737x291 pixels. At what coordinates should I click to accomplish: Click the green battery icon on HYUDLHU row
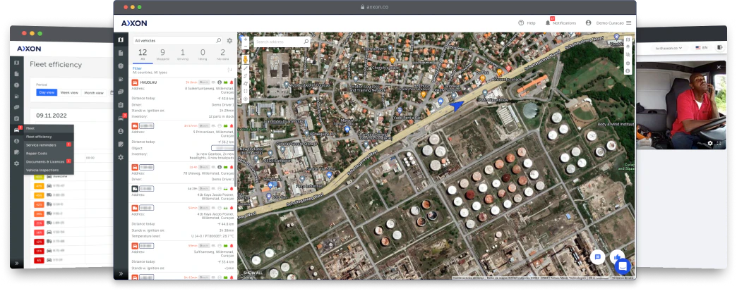click(x=225, y=82)
